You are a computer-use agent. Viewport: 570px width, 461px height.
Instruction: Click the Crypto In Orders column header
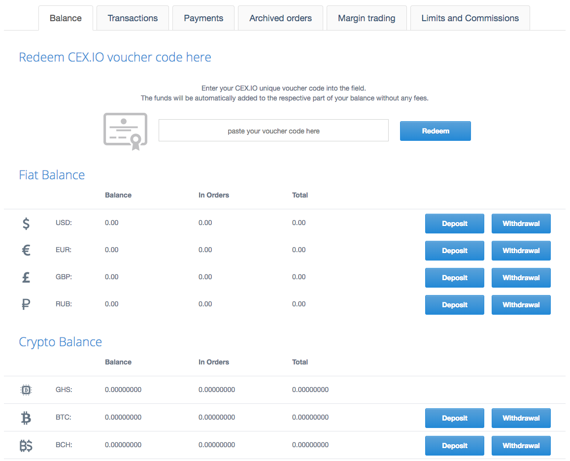[214, 362]
